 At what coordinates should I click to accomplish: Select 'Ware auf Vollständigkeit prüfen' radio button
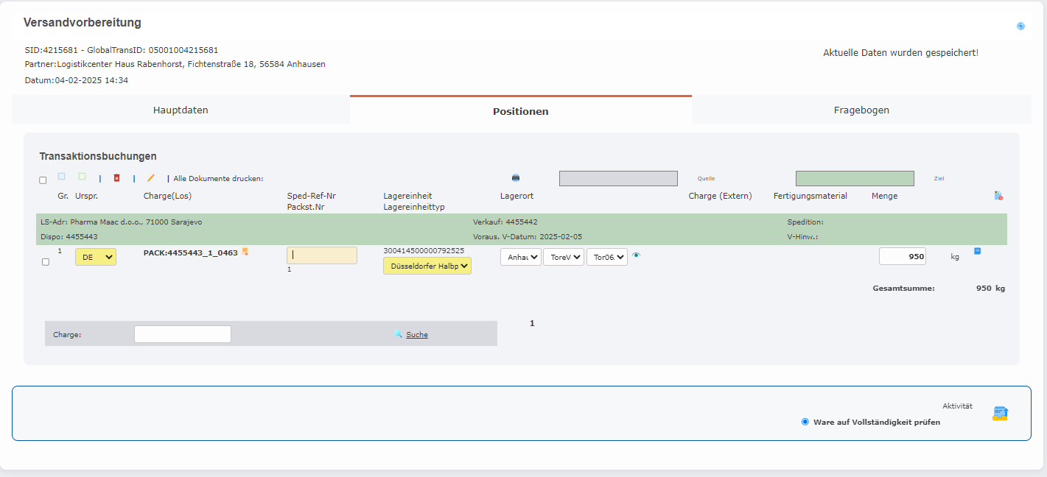[x=805, y=422]
